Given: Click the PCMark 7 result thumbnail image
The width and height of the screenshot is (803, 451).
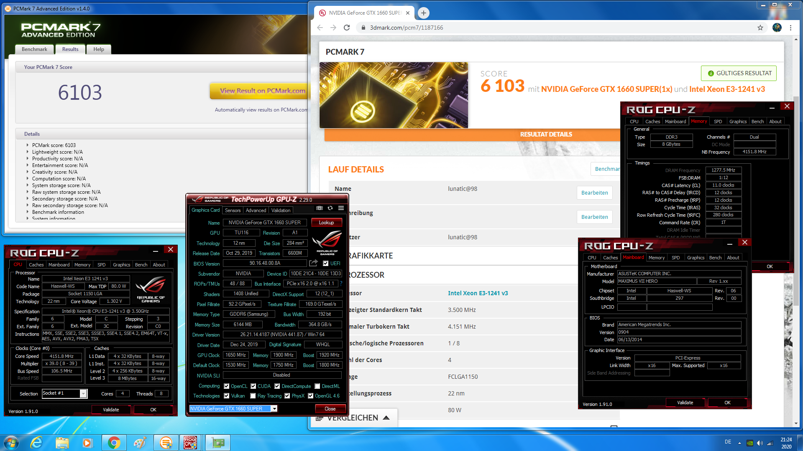Looking at the screenshot, I should point(394,95).
